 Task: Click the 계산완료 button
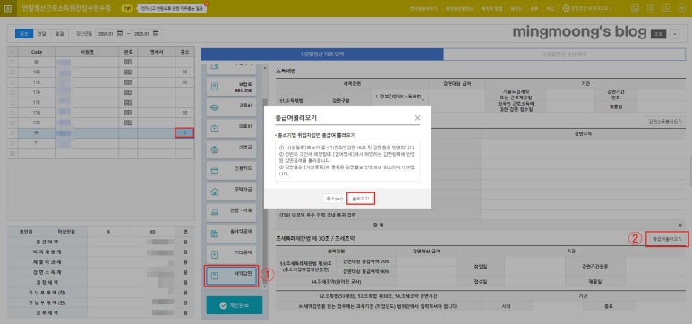[x=234, y=305]
